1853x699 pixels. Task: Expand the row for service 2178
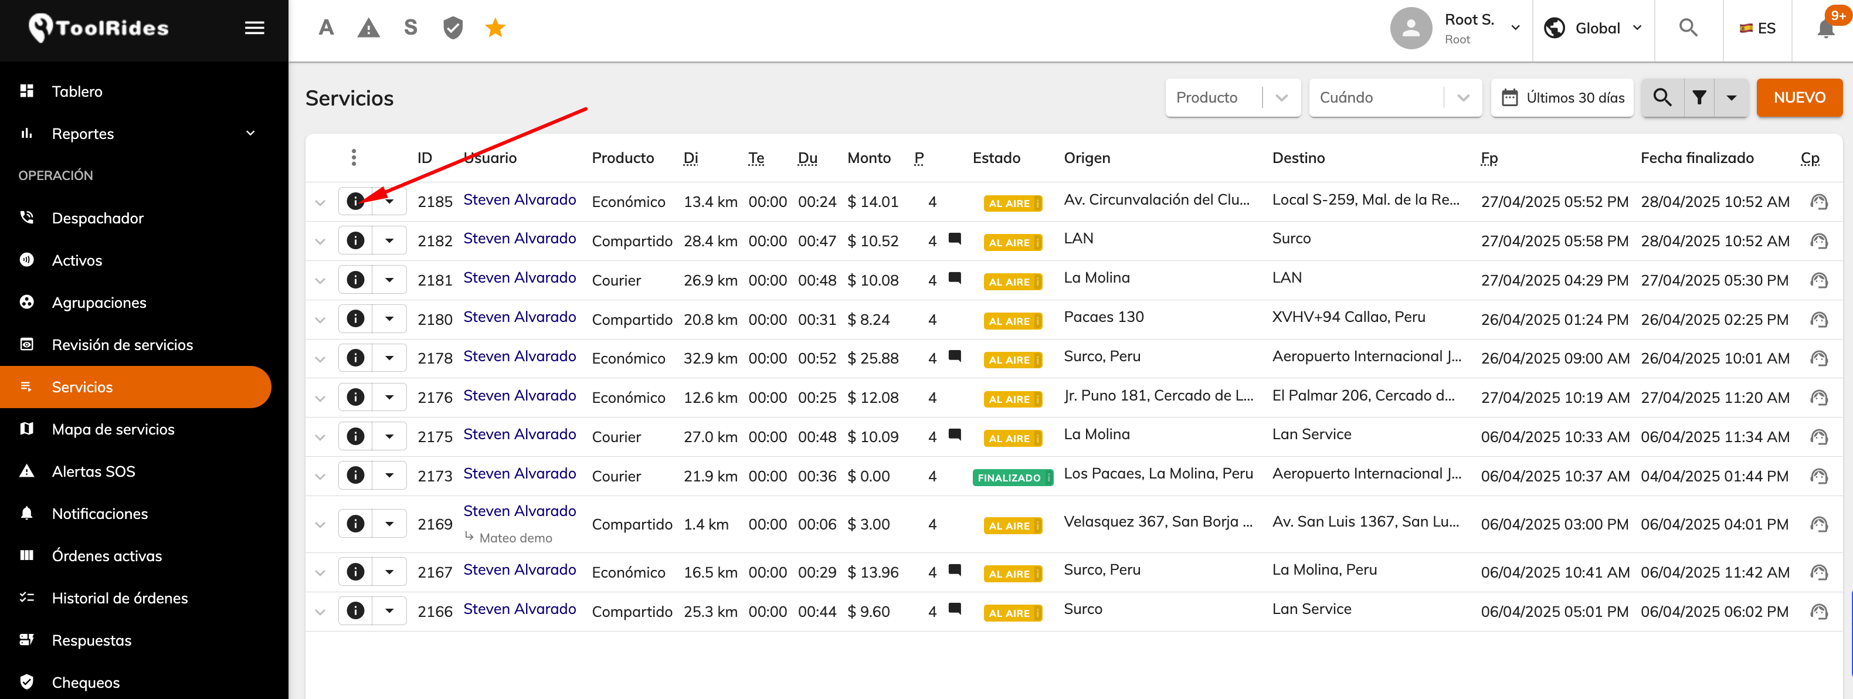point(320,359)
